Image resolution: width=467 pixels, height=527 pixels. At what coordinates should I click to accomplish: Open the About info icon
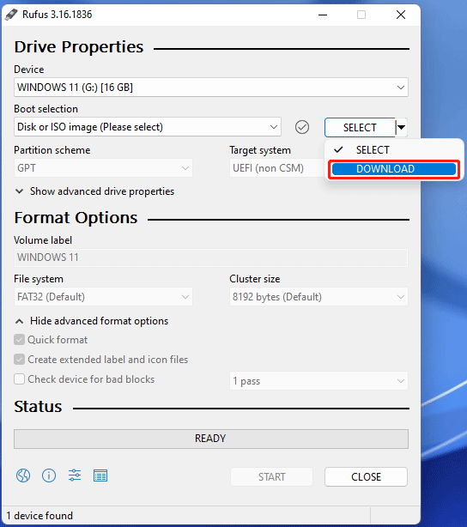[x=49, y=476]
